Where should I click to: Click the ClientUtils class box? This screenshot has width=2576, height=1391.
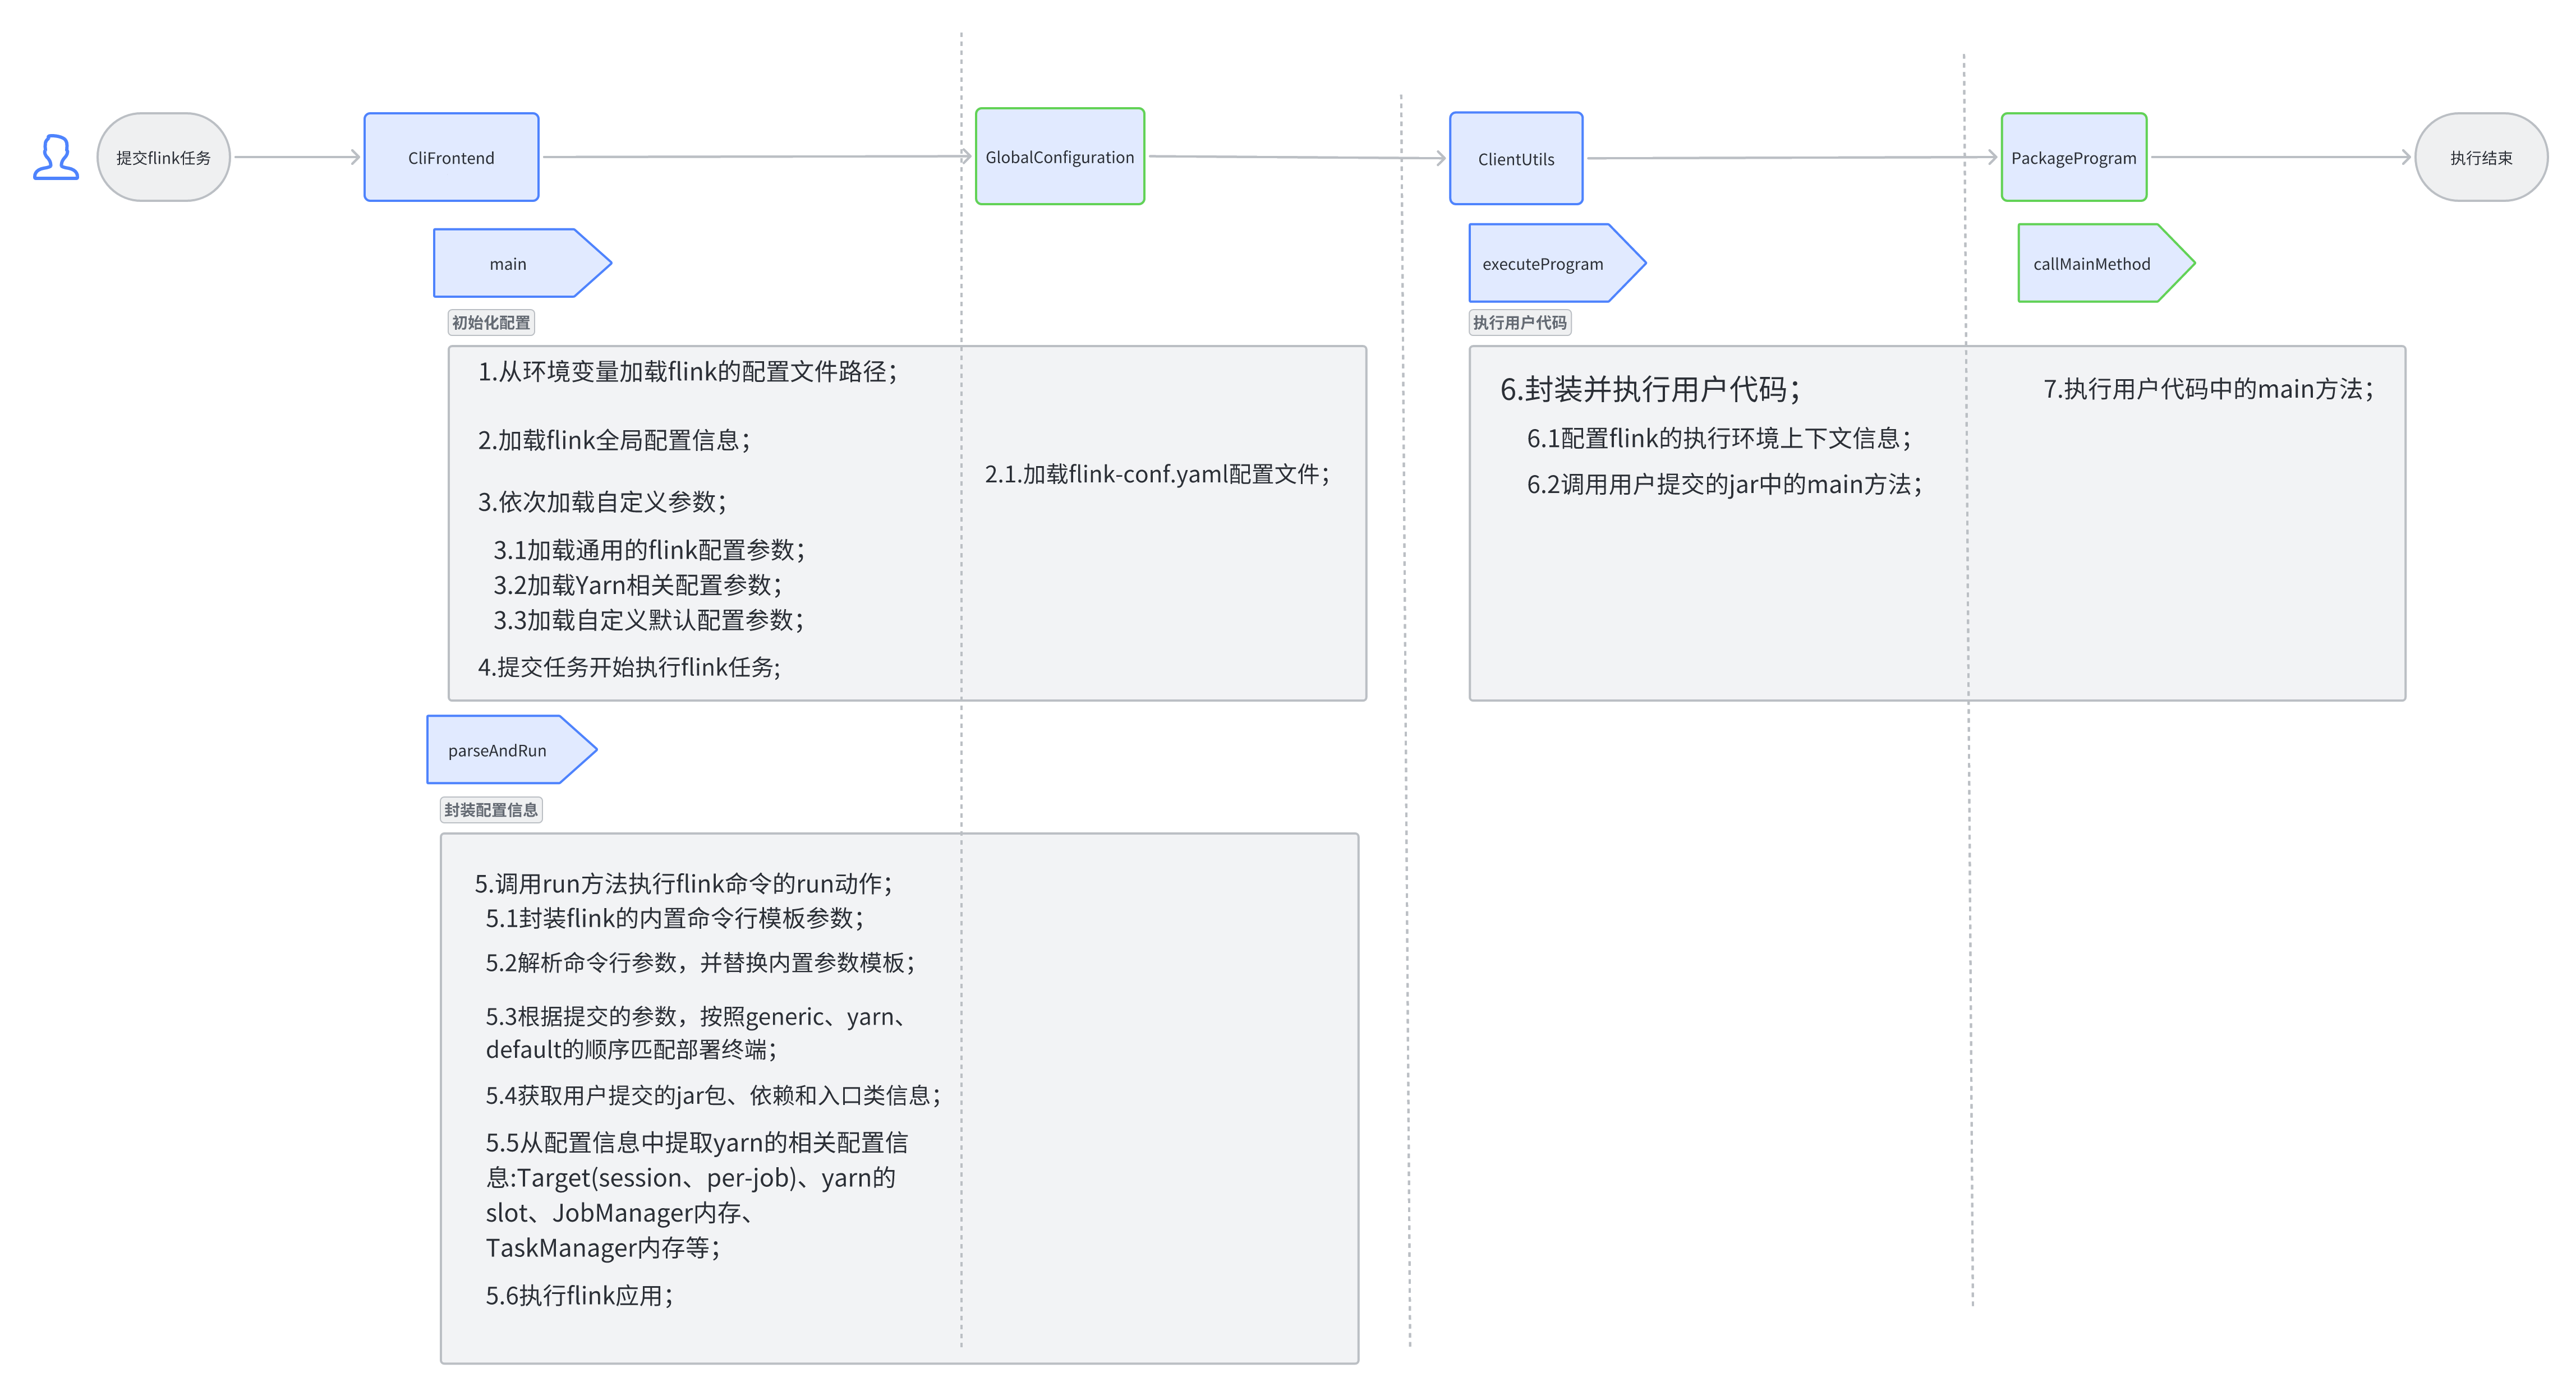click(x=1515, y=158)
